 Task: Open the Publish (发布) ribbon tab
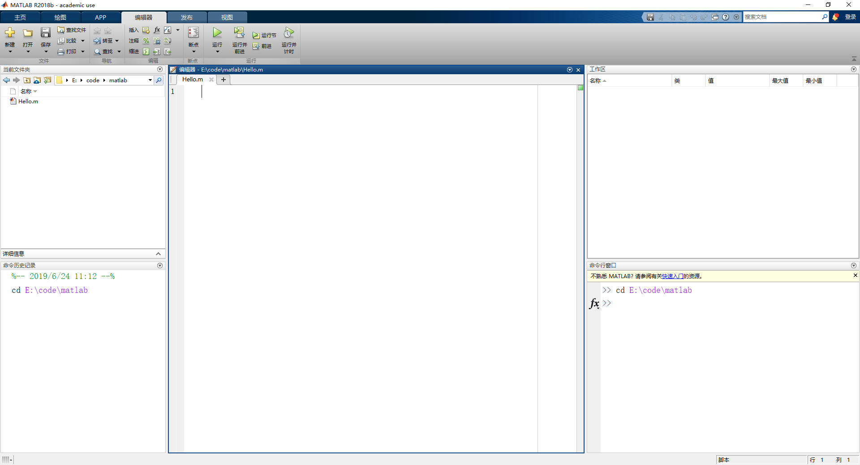point(187,17)
